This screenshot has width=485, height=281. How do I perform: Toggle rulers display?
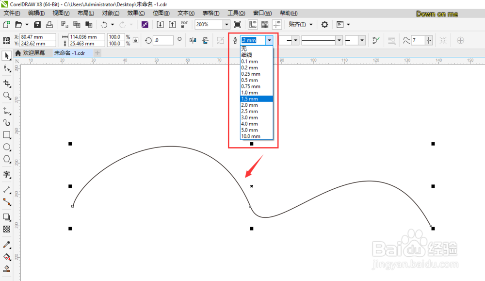pyautogui.click(x=253, y=24)
